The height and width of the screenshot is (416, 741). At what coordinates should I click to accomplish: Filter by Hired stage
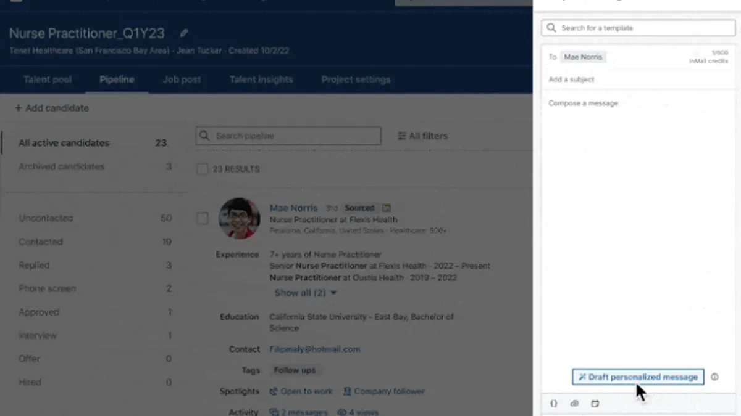(x=94, y=382)
